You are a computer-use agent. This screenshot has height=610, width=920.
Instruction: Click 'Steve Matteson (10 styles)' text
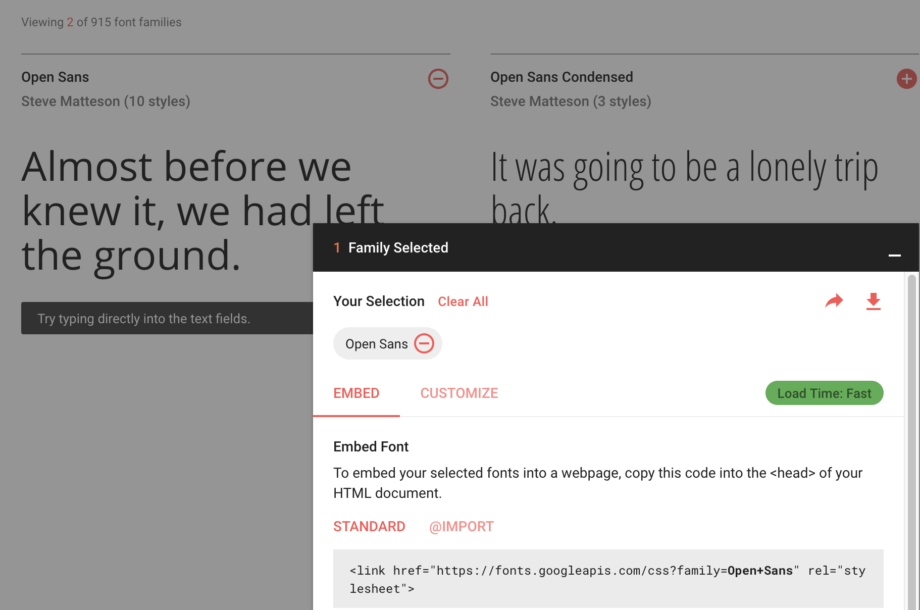tap(106, 101)
